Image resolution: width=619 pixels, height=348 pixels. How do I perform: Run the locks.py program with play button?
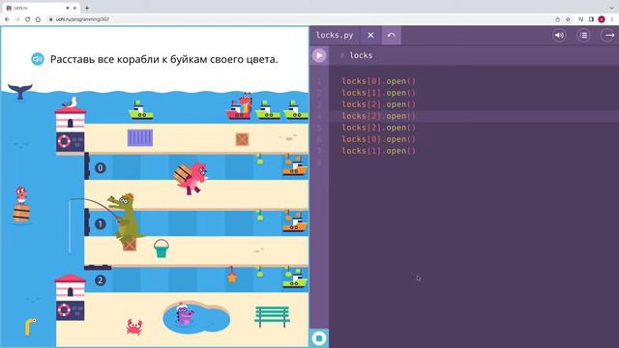319,55
